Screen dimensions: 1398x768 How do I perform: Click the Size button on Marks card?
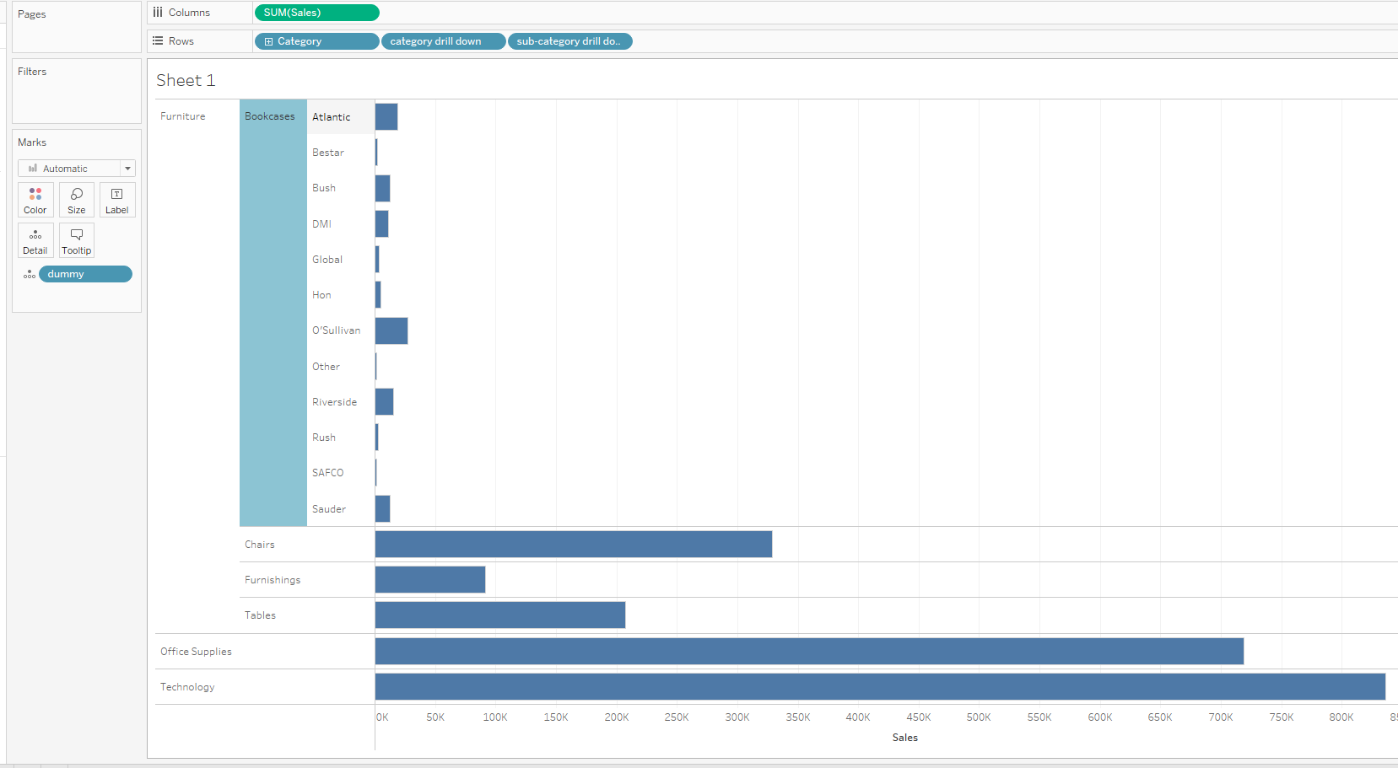77,201
